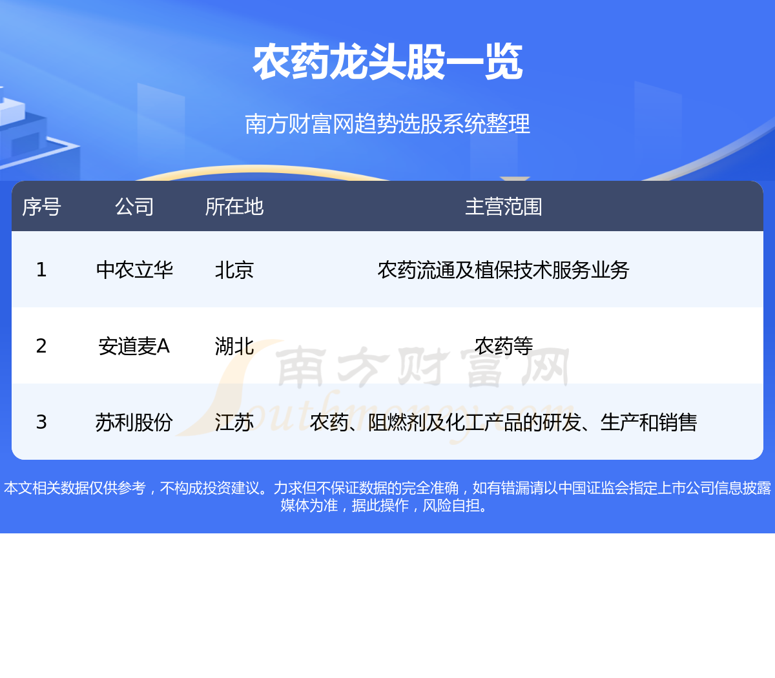The width and height of the screenshot is (775, 678).
Task: Click the 主营范围 column header
Action: 504,207
